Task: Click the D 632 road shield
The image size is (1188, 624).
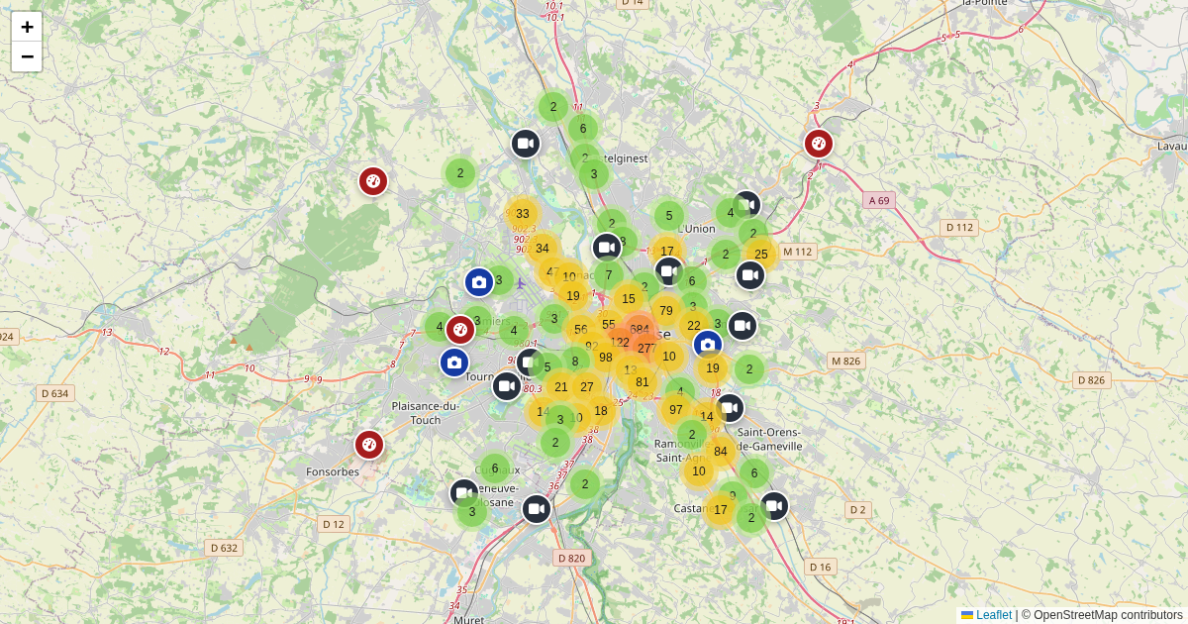Action: [225, 548]
